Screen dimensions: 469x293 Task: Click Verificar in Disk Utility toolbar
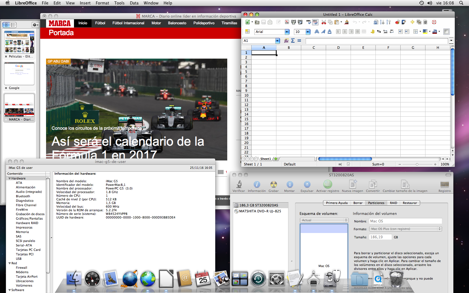tap(239, 186)
